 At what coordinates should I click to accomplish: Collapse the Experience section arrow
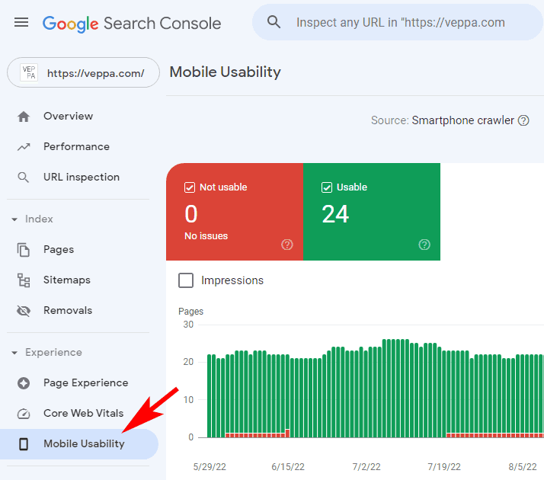[x=14, y=353]
